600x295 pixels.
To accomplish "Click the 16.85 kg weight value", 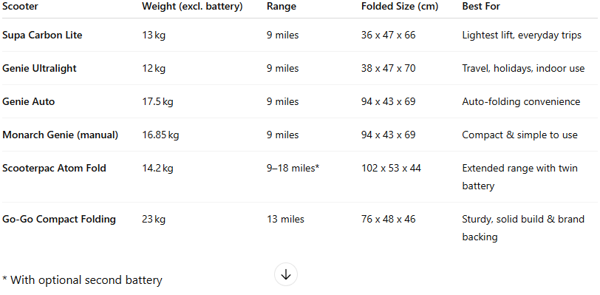I will pyautogui.click(x=160, y=135).
